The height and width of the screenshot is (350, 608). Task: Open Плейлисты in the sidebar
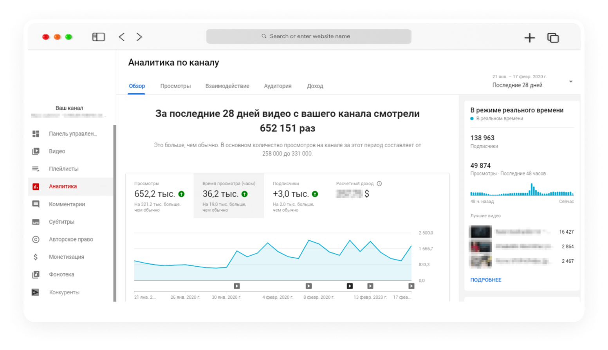coord(70,169)
